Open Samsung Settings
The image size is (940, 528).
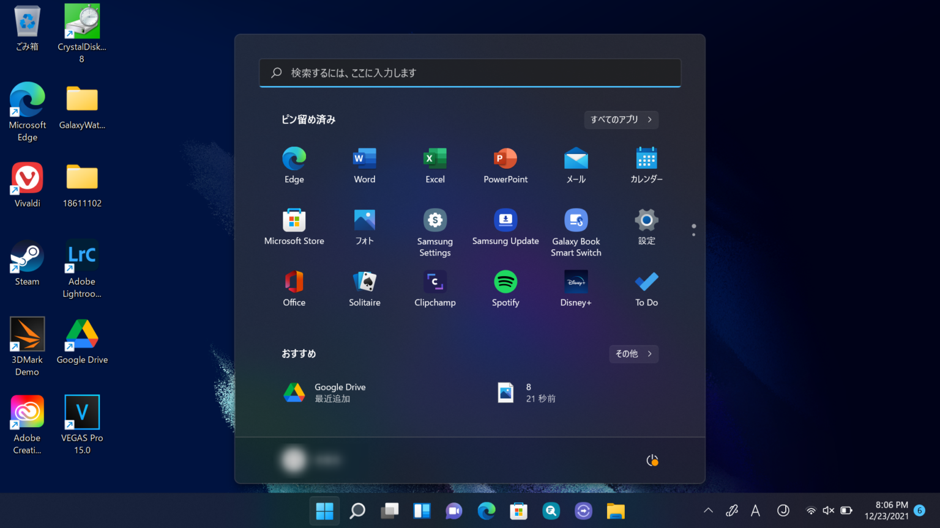pos(435,226)
